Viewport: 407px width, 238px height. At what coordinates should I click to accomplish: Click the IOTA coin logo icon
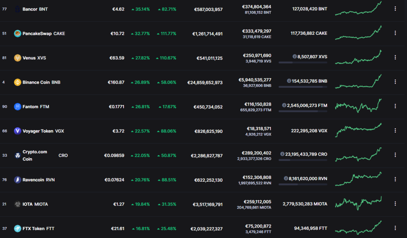coord(17,204)
